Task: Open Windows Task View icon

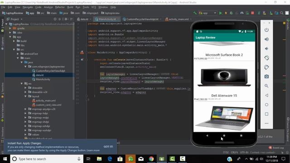Action: 88,159
